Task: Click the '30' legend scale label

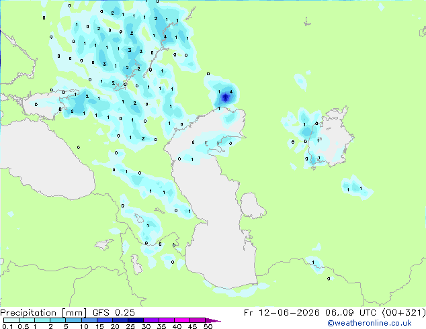Action: pyautogui.click(x=146, y=326)
